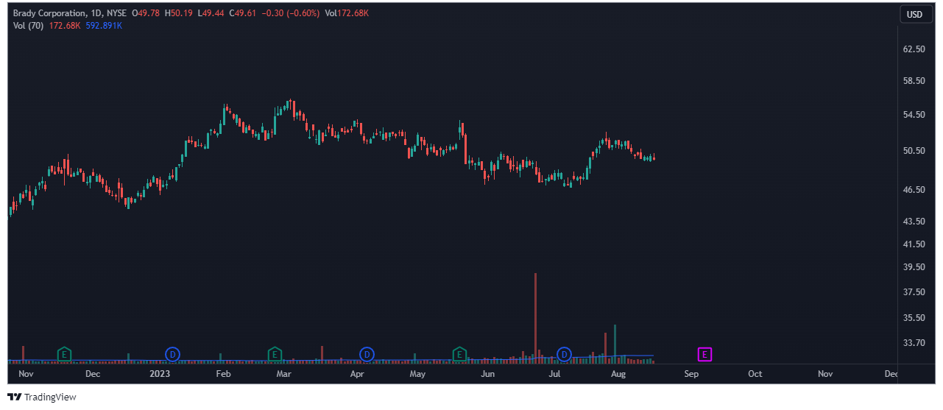The height and width of the screenshot is (410, 943).
Task: Click the tall green volume bar in late July
Action: [x=615, y=344]
